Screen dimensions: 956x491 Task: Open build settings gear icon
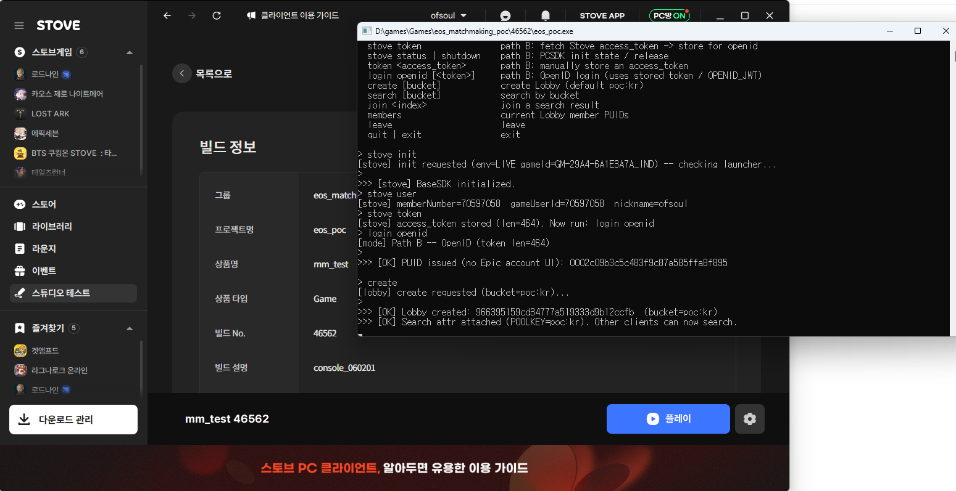click(750, 419)
